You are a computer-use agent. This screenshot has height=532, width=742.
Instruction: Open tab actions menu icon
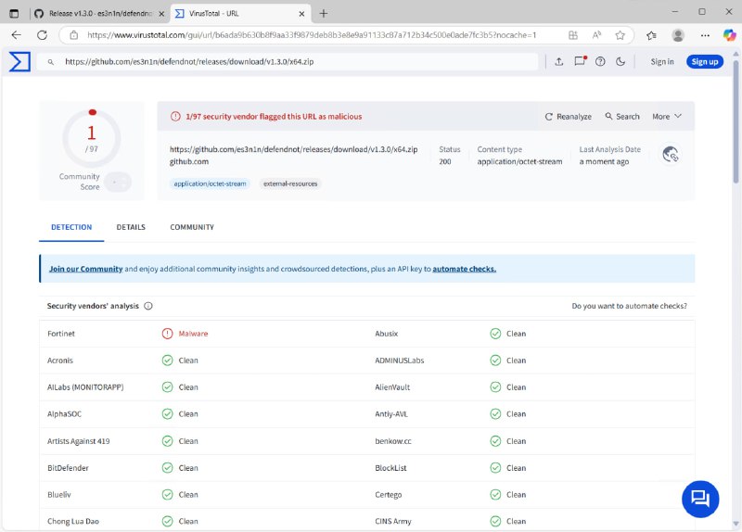pyautogui.click(x=14, y=13)
